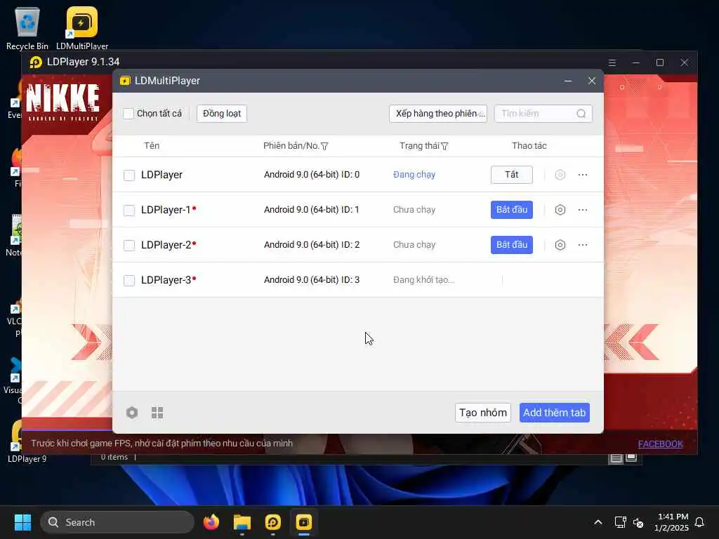Click the LDMultiPlayer taskbar icon
Screen dimensions: 719x539
click(x=303, y=522)
